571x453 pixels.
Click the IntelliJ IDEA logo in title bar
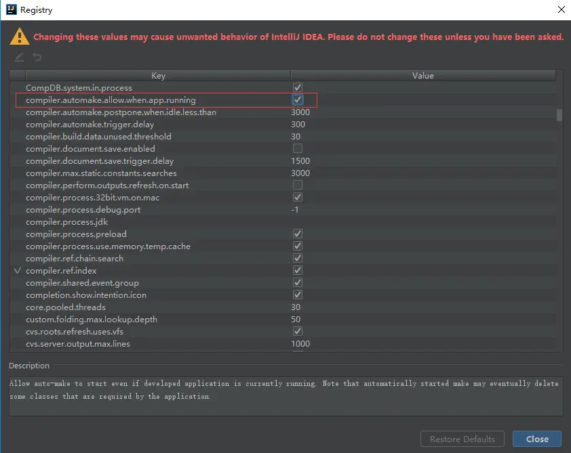(x=12, y=9)
